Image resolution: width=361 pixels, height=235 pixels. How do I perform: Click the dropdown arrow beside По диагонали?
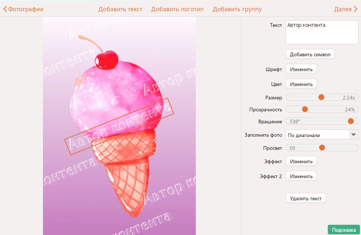pos(353,135)
